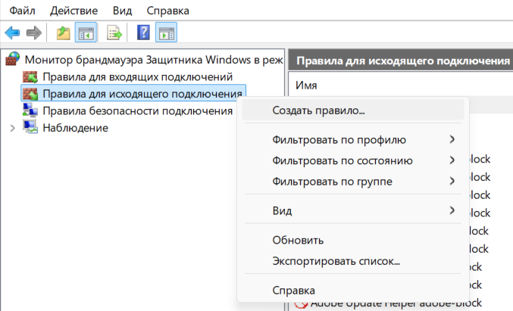This screenshot has width=513, height=311.
Task: Toggle the action pane toolbar icon
Action: [x=166, y=33]
